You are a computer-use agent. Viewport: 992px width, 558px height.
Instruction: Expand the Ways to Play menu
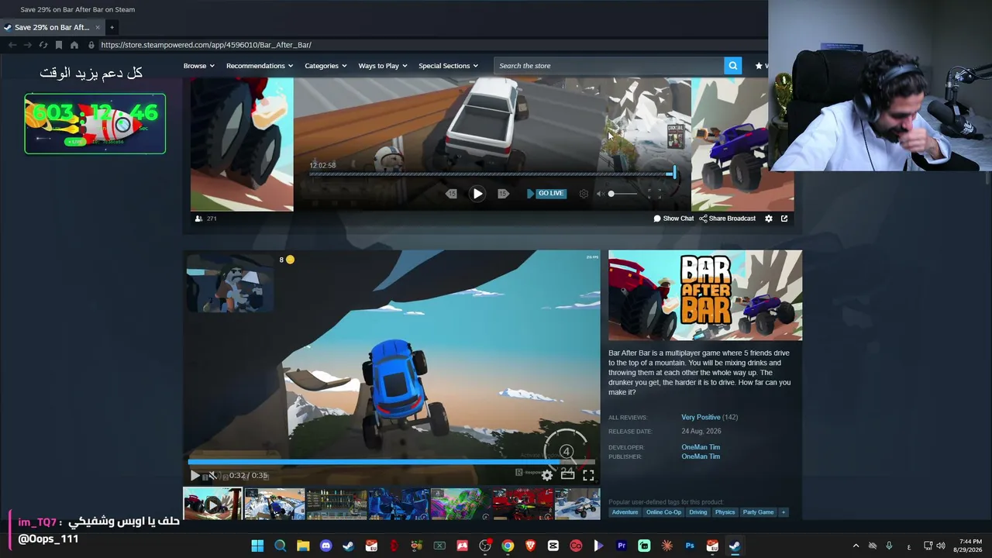tap(383, 66)
